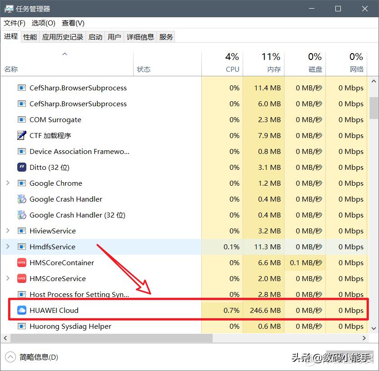This screenshot has height=371, width=379.
Task: Switch to the 性能 tab
Action: (x=30, y=37)
